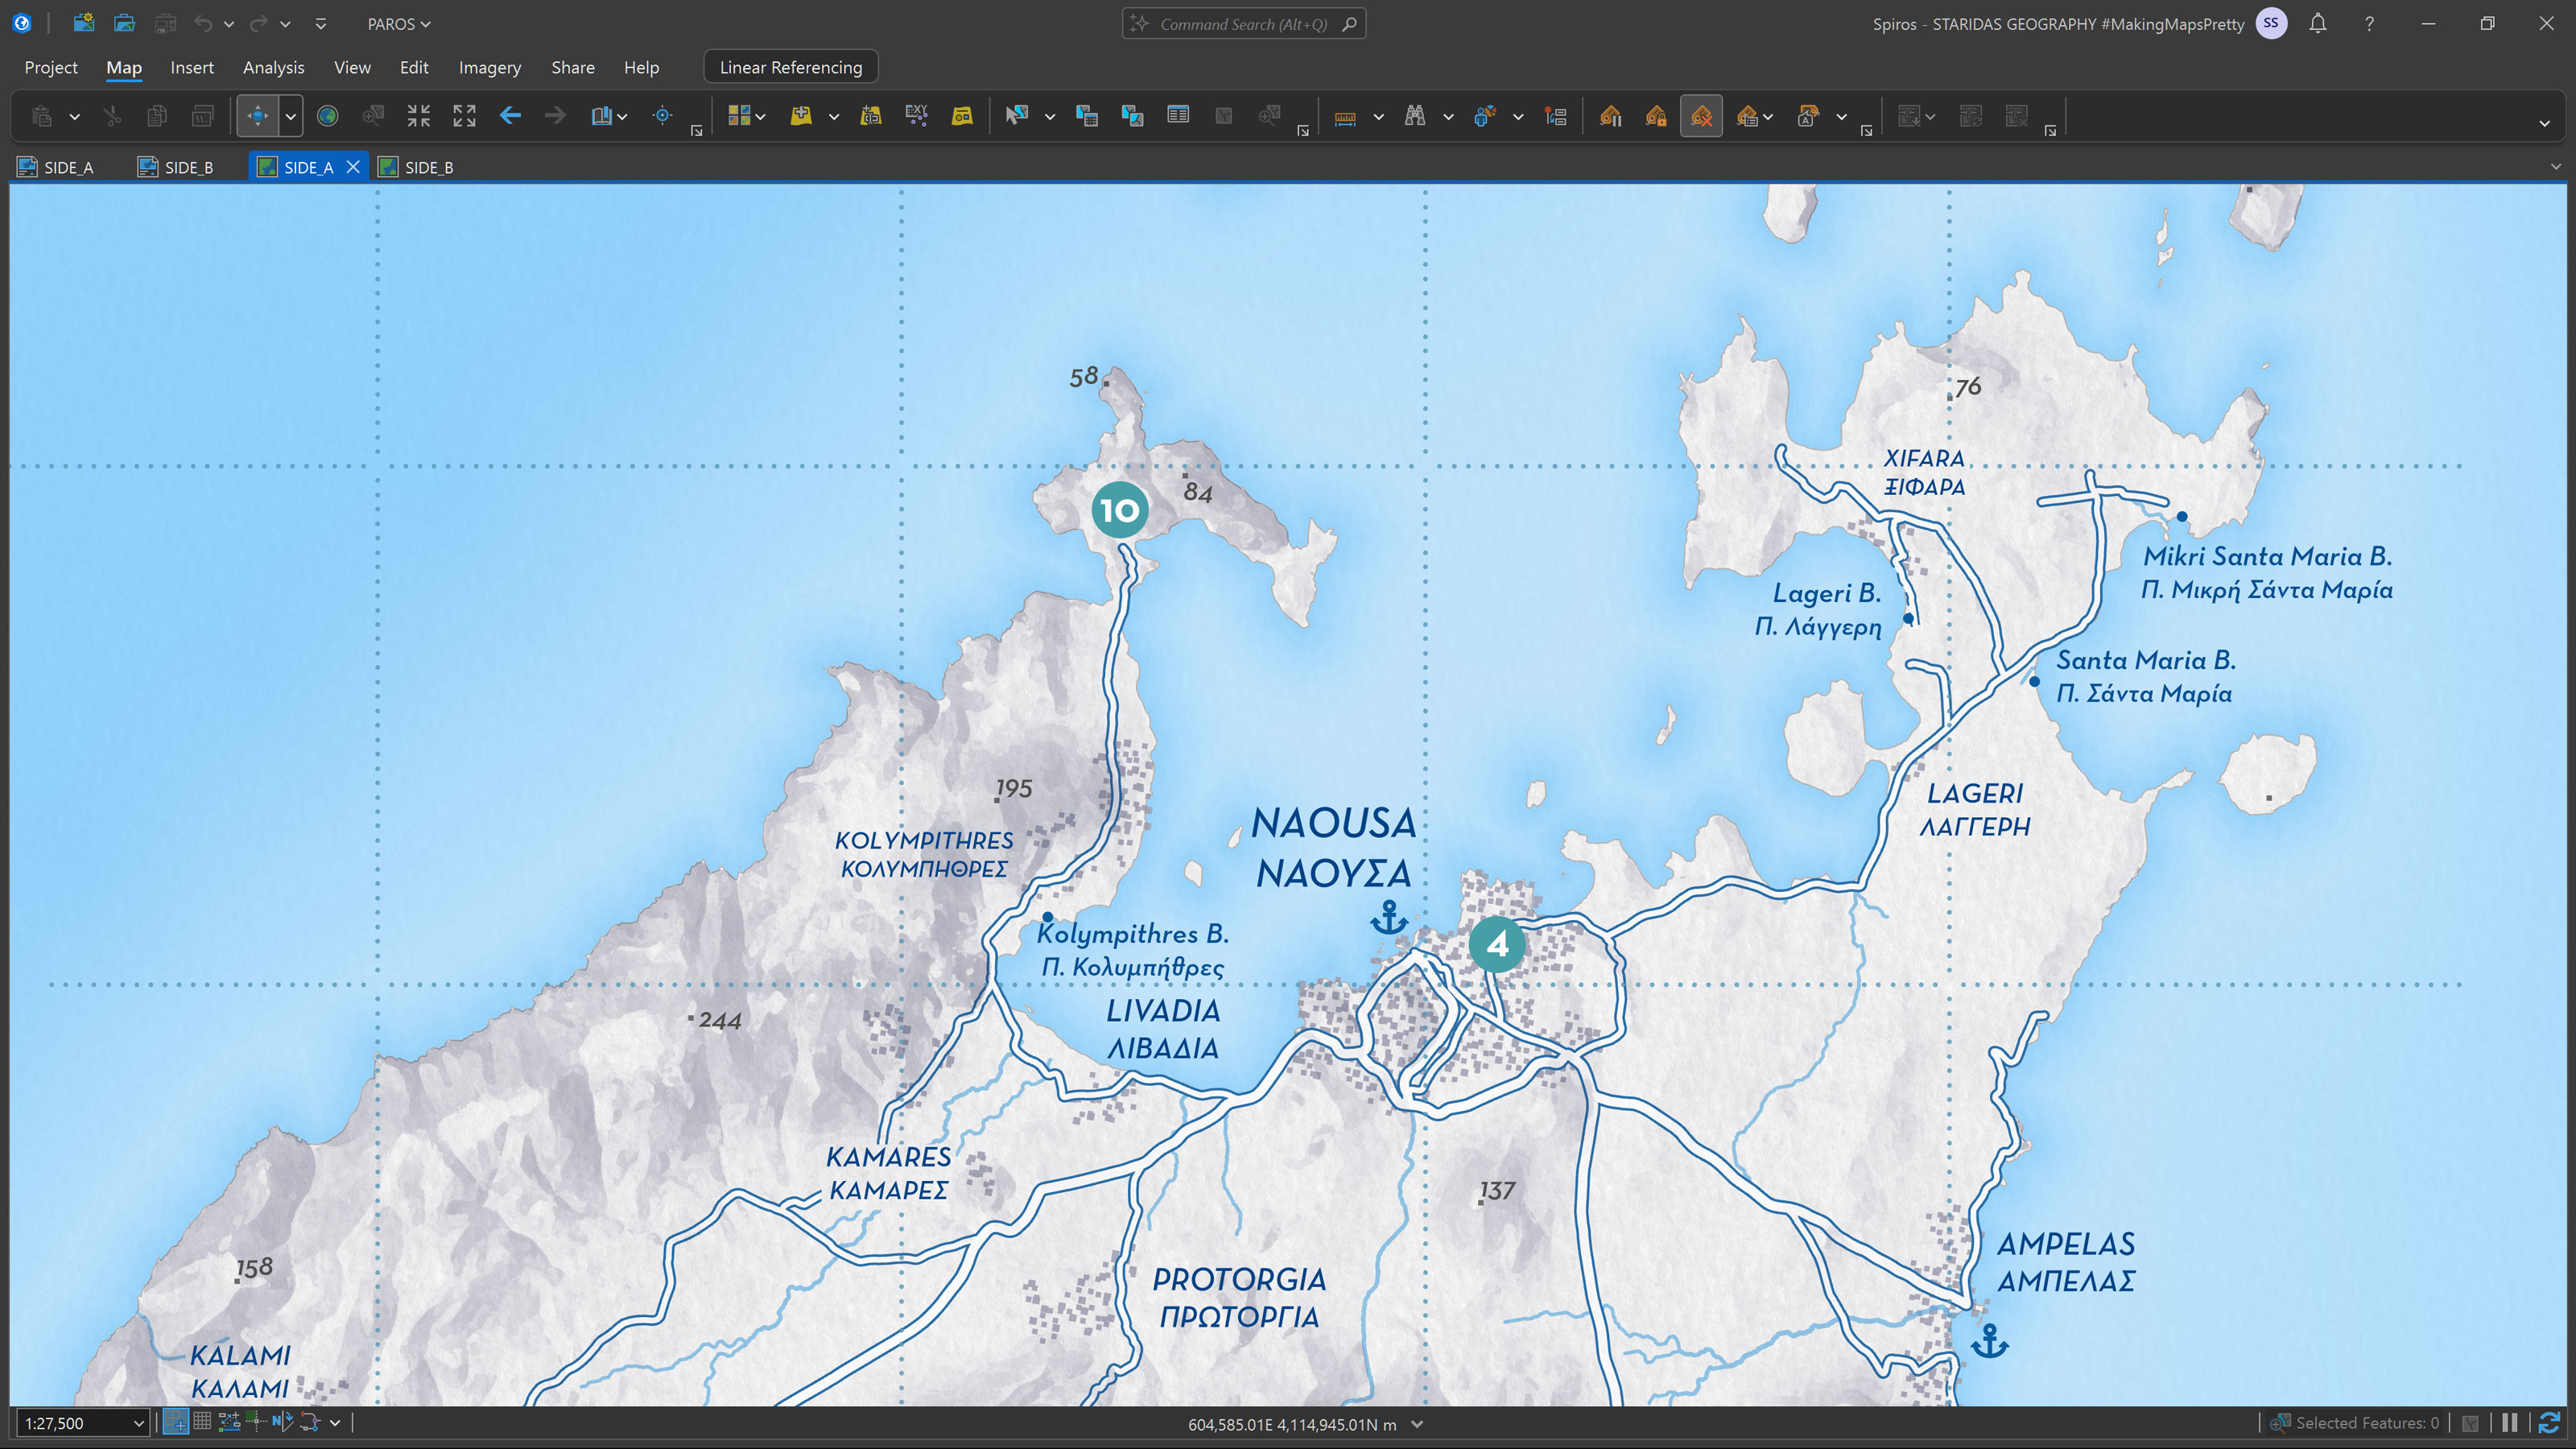This screenshot has width=2576, height=1449.
Task: Click into the Command Search field
Action: [x=1242, y=24]
